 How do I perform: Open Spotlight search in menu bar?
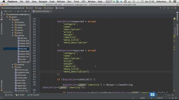[170, 1]
